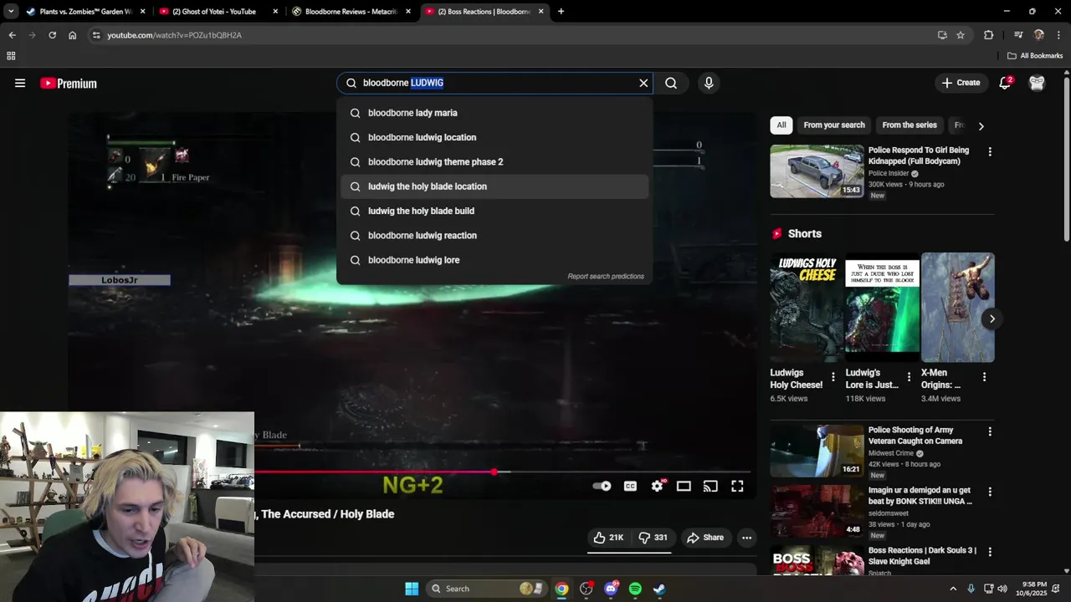Click 'Report search predictions' link

coord(606,276)
